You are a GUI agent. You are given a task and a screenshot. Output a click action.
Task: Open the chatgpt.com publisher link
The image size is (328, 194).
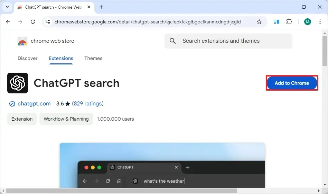tap(34, 103)
